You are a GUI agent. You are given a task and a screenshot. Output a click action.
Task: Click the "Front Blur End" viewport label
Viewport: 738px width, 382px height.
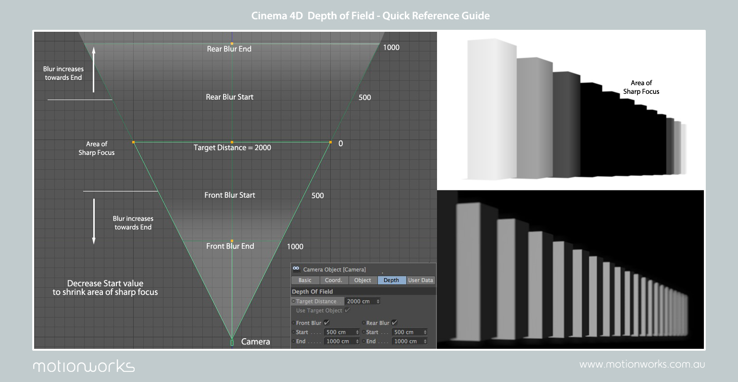tap(230, 246)
